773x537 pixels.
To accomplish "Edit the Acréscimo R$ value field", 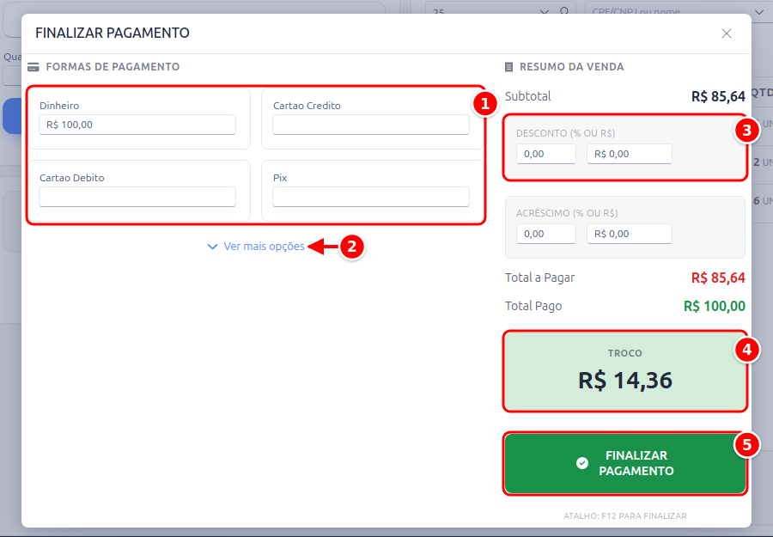I will (629, 234).
